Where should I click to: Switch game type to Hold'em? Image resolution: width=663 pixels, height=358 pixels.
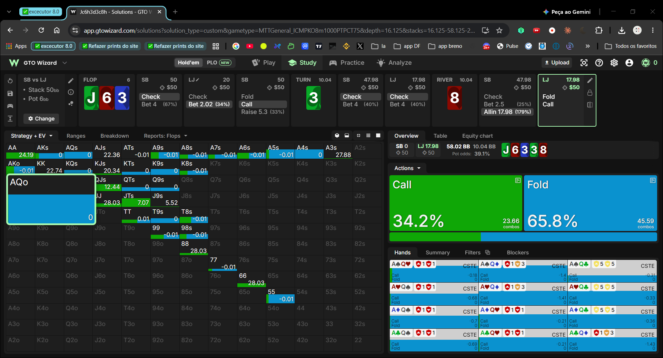coord(188,63)
